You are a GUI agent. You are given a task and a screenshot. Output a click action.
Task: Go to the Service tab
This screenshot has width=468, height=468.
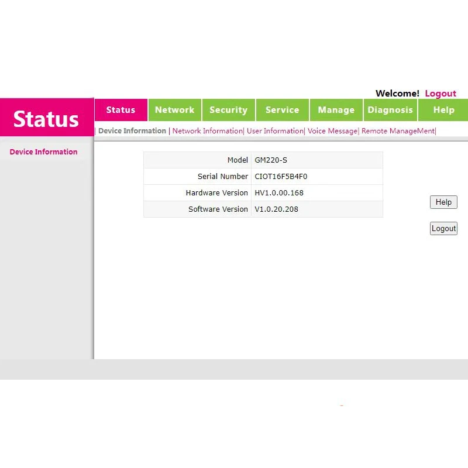pyautogui.click(x=283, y=110)
